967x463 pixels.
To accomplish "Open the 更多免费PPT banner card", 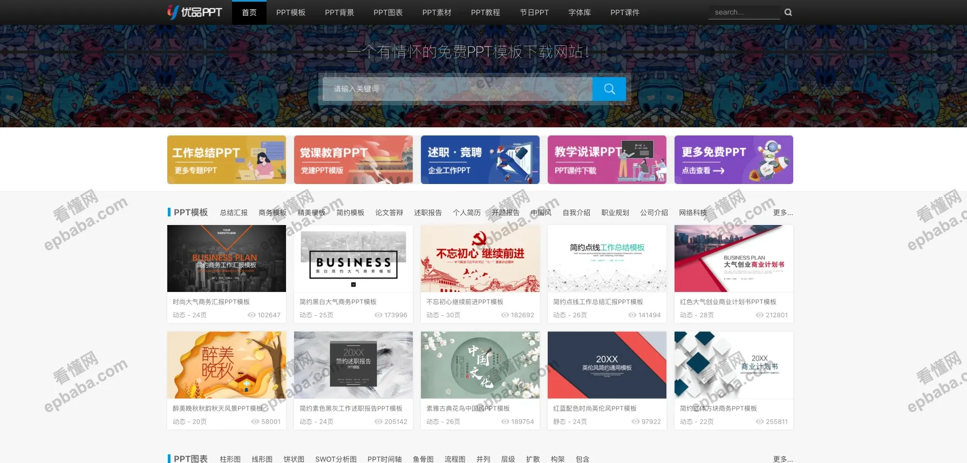I will coord(734,160).
